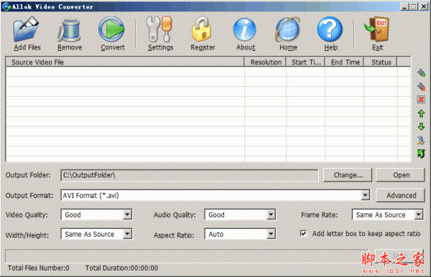Start conversion with the Convert icon

pyautogui.click(x=111, y=29)
